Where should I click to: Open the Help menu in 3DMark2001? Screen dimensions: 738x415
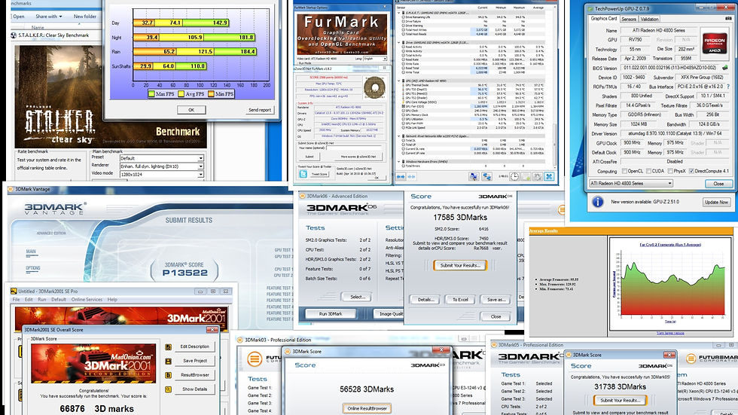click(x=112, y=299)
